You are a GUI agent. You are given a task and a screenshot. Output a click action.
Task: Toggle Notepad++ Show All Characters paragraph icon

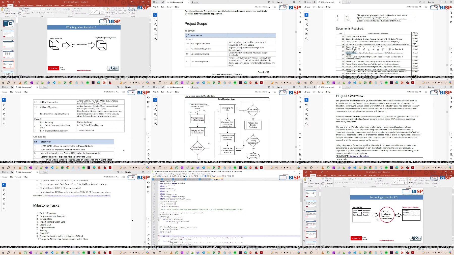pyautogui.click(x=203, y=176)
